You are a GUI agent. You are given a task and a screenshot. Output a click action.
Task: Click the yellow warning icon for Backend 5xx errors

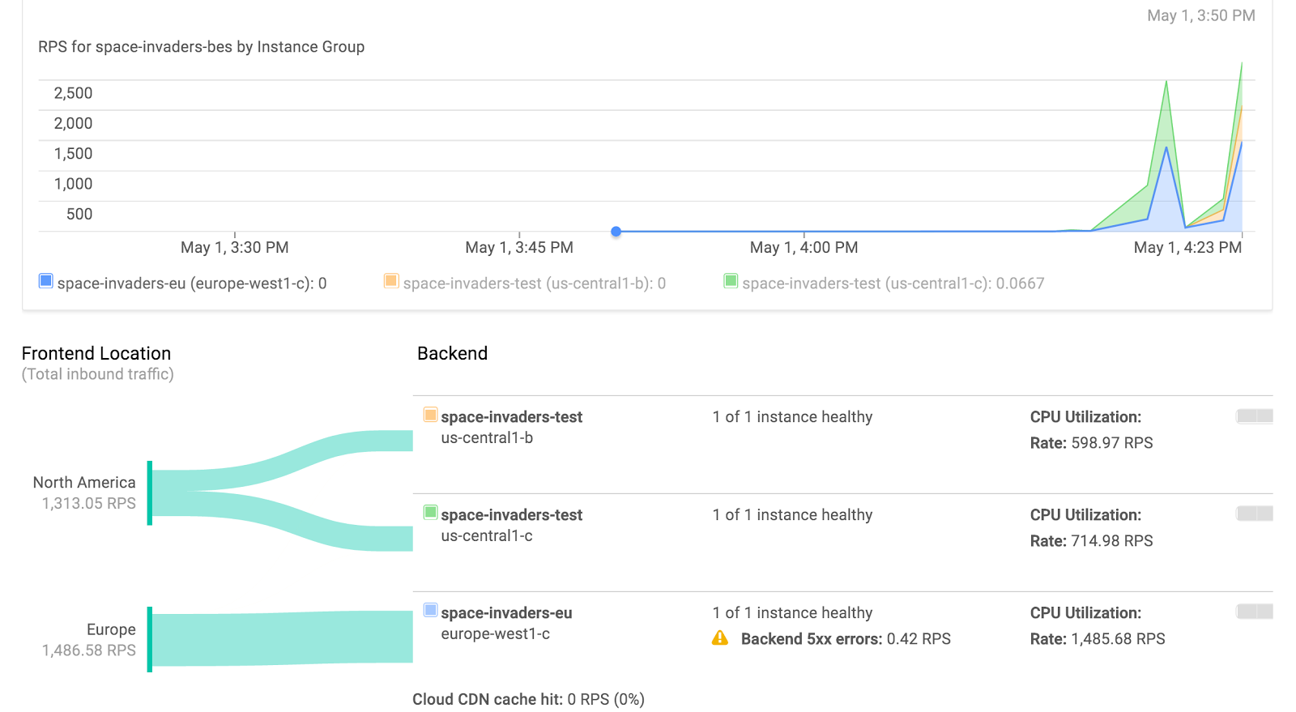(720, 638)
